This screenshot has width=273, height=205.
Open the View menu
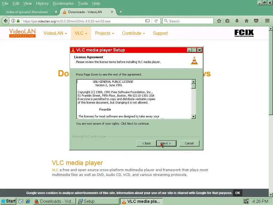pos(27,3)
